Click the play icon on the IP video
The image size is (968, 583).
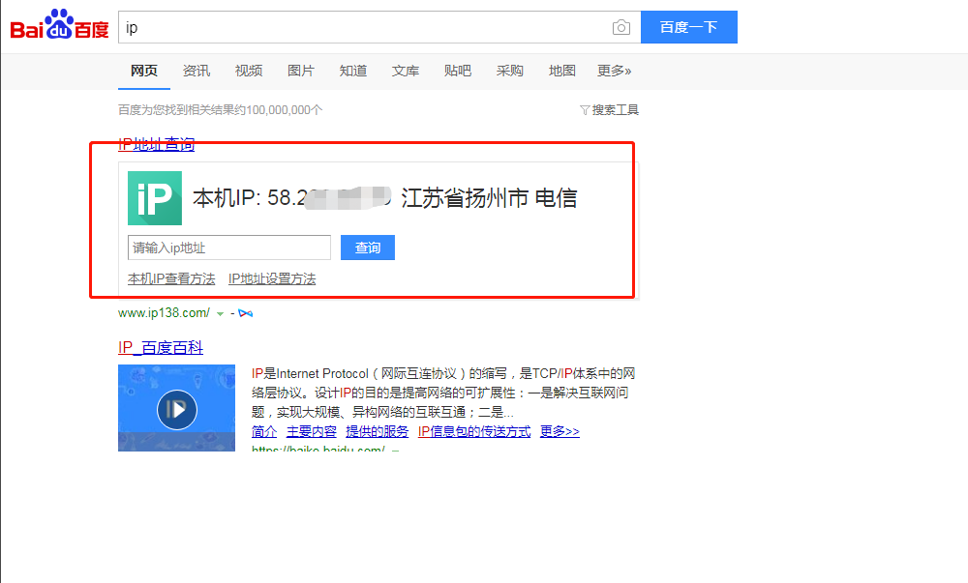176,408
